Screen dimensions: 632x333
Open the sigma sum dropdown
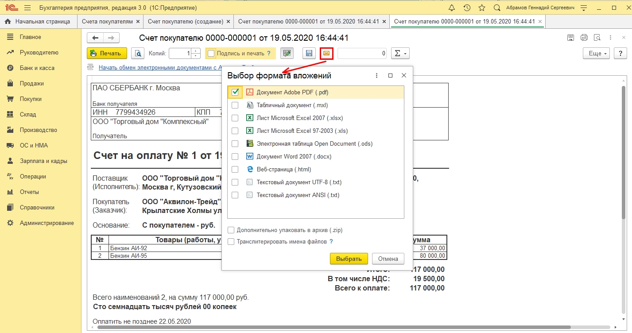click(x=399, y=53)
